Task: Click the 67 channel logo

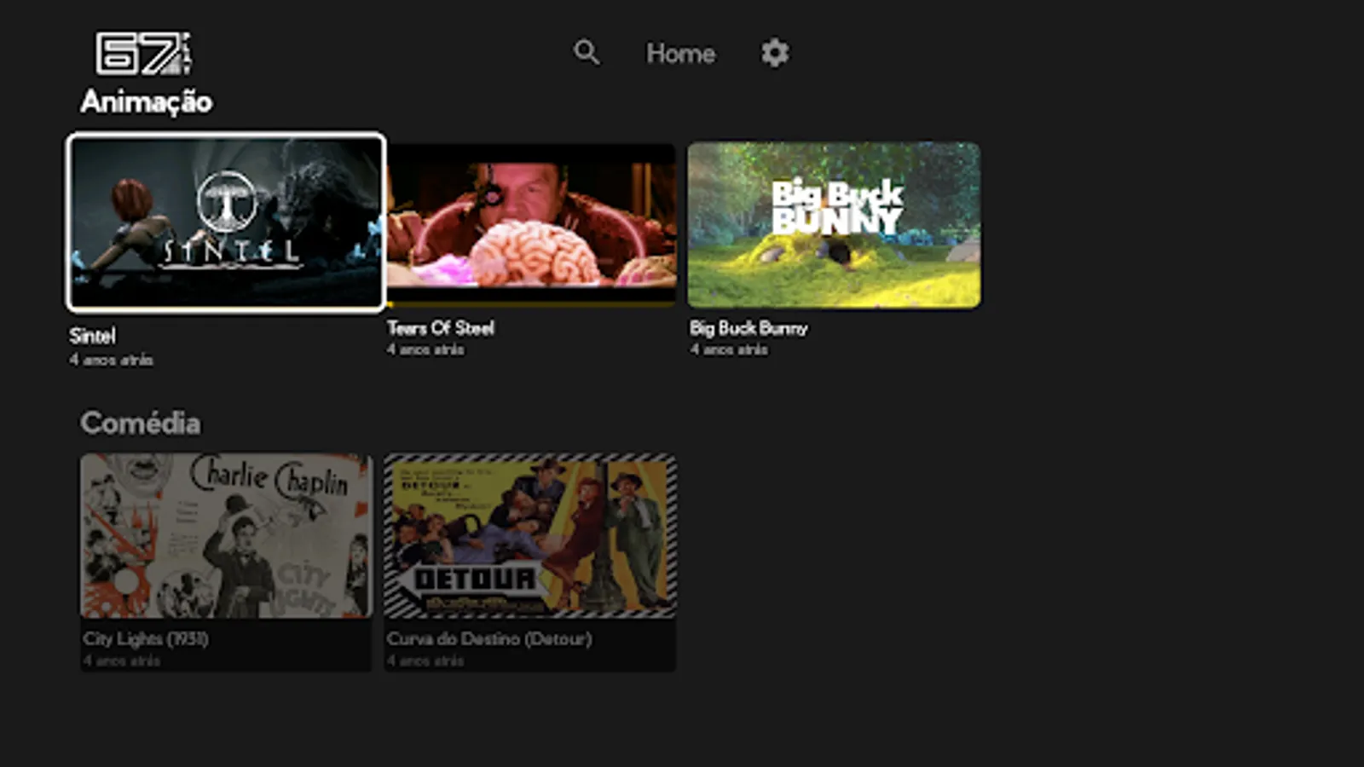Action: [143, 54]
